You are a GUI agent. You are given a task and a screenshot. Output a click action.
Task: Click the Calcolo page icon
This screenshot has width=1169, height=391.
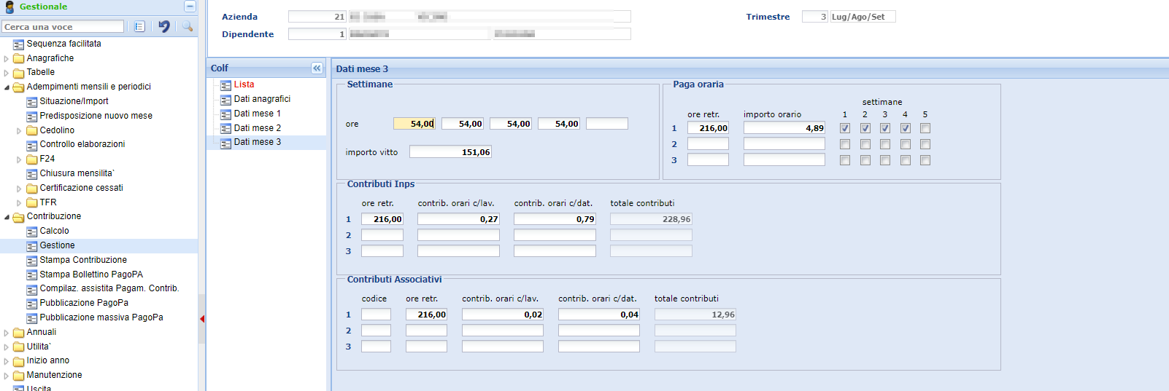click(x=32, y=232)
